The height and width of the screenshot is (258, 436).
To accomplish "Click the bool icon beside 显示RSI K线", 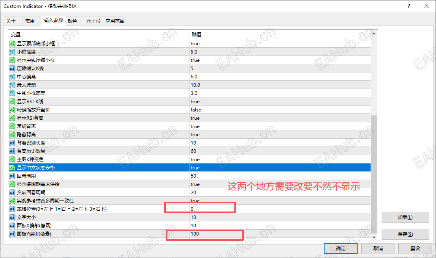I will pyautogui.click(x=12, y=102).
